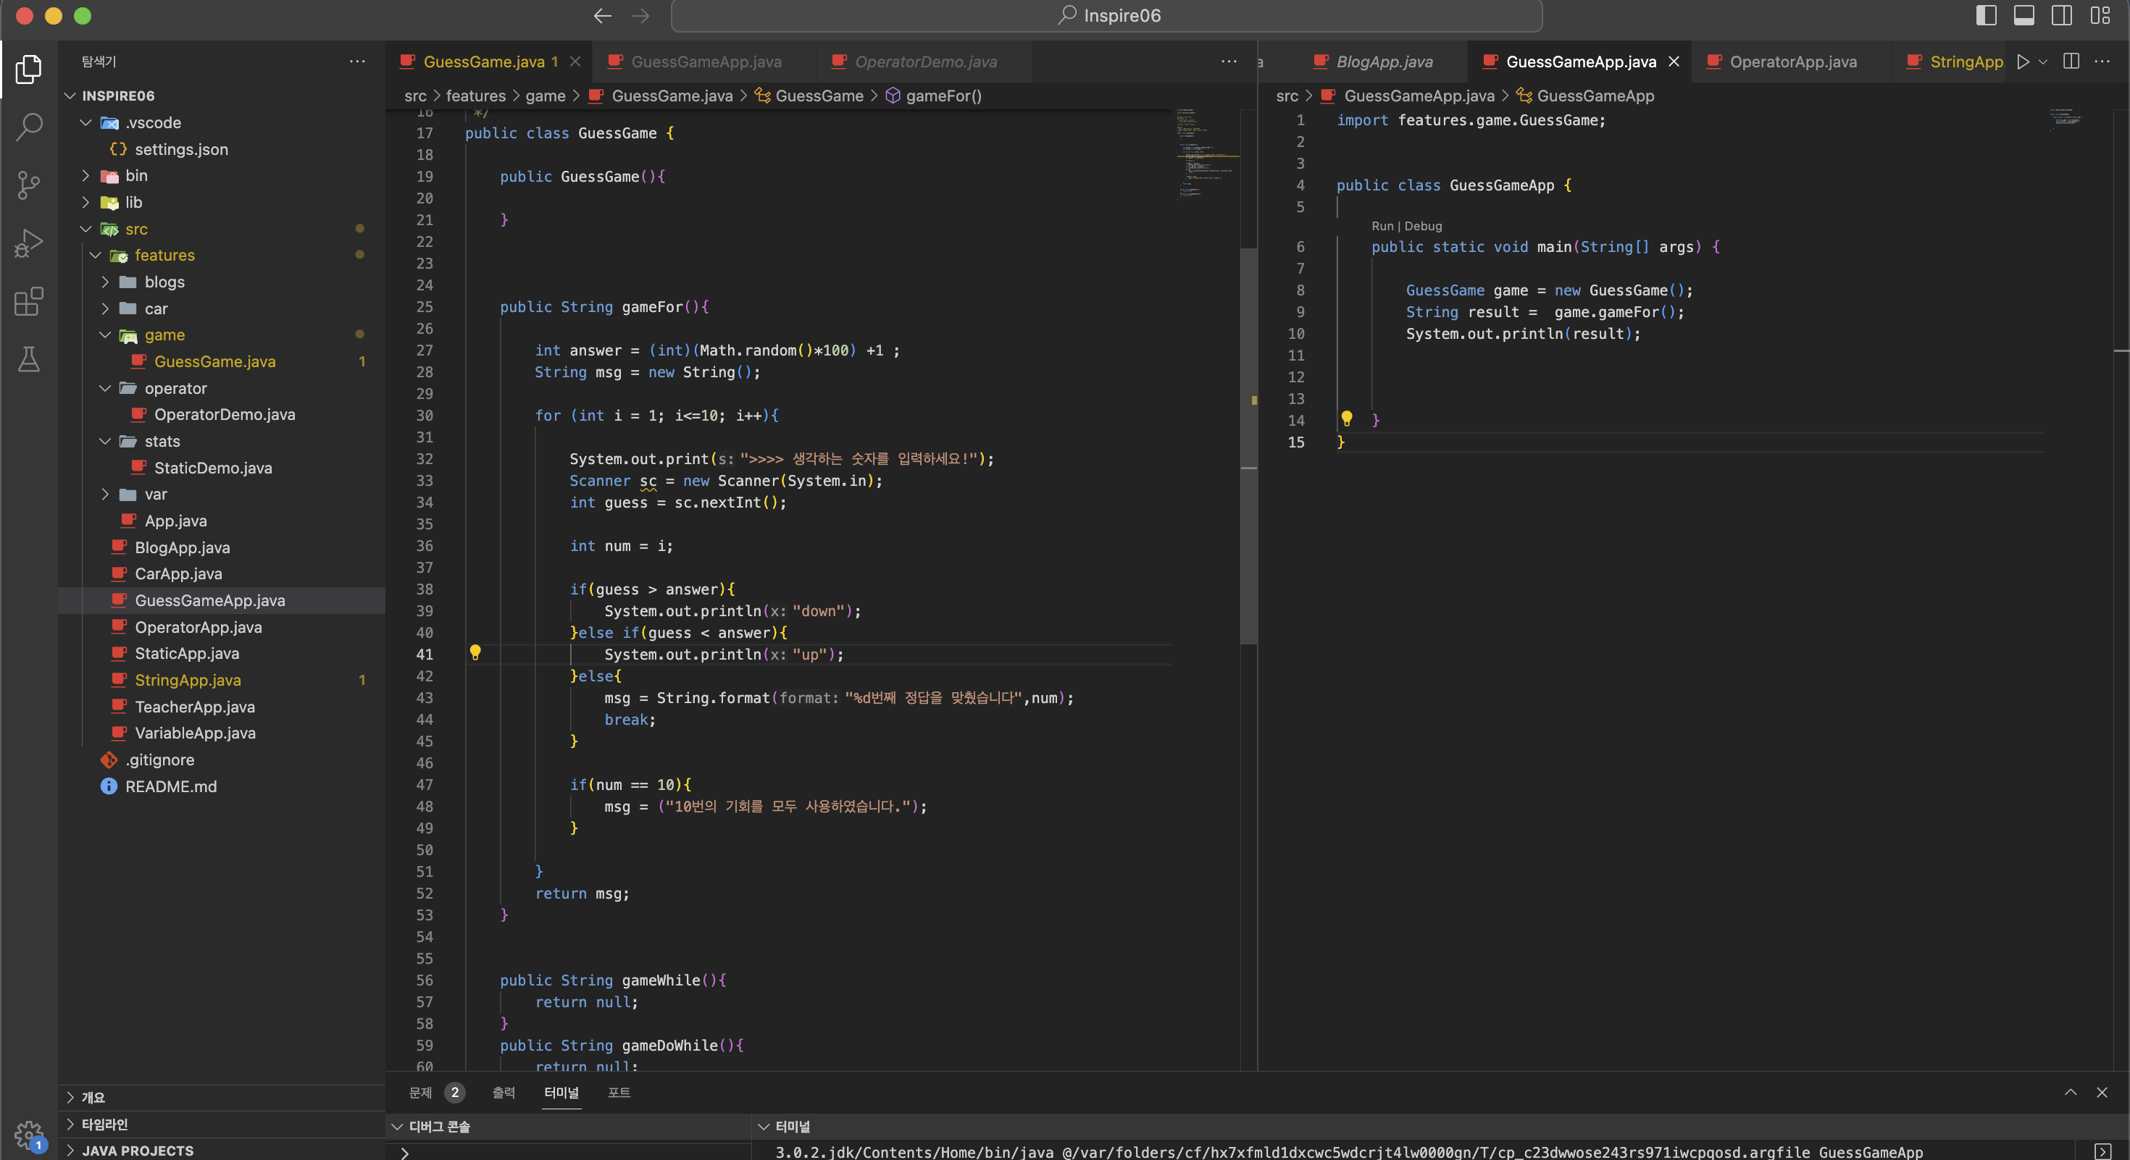Click the left editor vertical scrollbar

[x=1248, y=446]
